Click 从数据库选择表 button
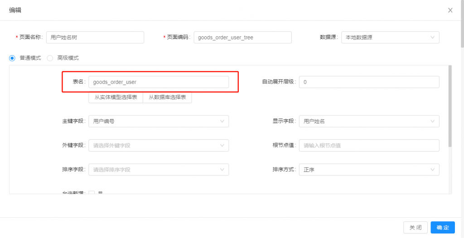This screenshot has height=238, width=464. coord(167,97)
